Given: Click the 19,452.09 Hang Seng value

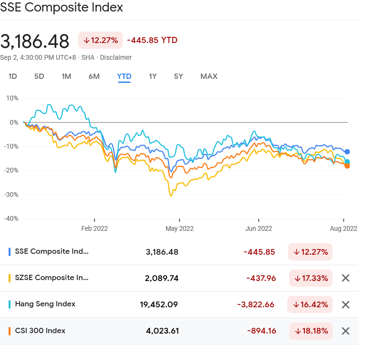Looking at the screenshot, I should [159, 304].
